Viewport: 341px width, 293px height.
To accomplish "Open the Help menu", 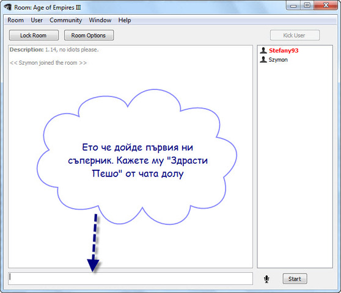I will point(125,20).
